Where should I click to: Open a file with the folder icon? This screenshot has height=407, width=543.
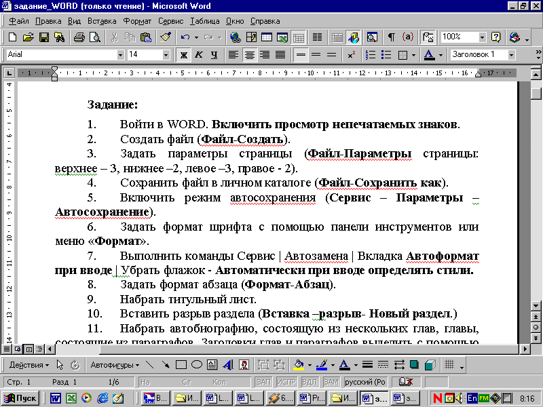[29, 37]
